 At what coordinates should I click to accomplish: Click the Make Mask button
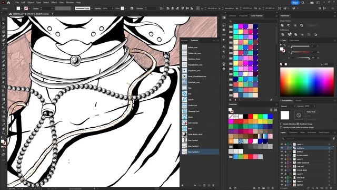311,112
